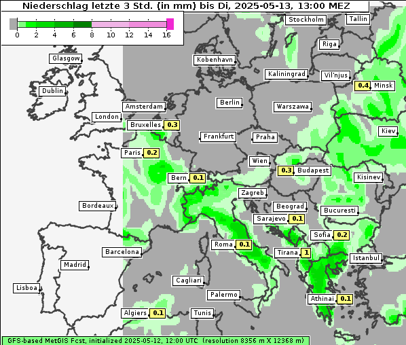Click Minsk precipitation value 0.4

[363, 86]
